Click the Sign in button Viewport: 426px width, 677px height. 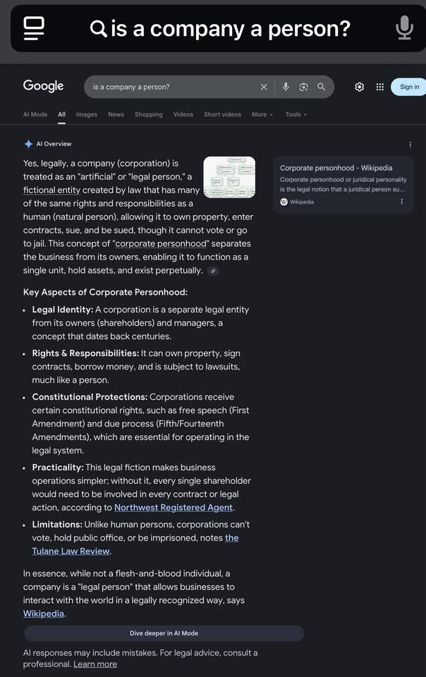(409, 87)
